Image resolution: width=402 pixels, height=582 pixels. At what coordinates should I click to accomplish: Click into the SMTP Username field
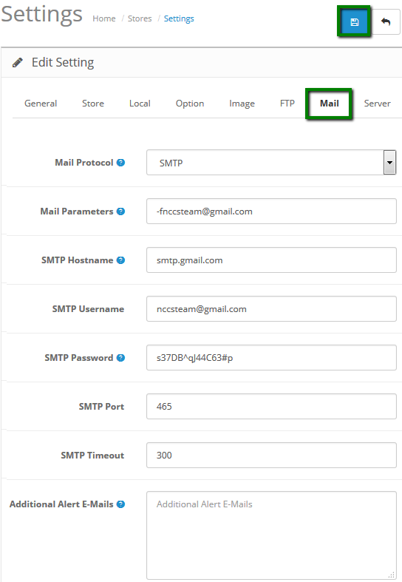click(271, 309)
